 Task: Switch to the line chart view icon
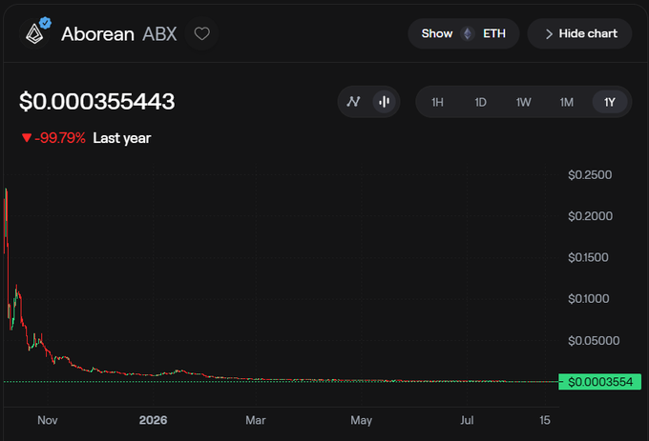tap(353, 102)
